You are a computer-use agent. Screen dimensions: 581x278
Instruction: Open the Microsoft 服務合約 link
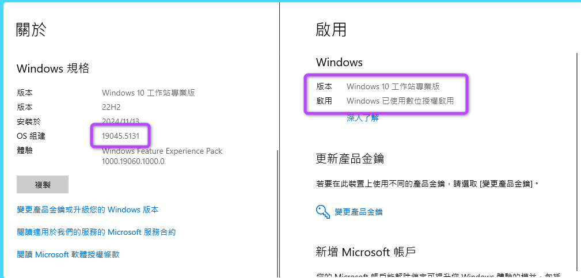pos(96,232)
